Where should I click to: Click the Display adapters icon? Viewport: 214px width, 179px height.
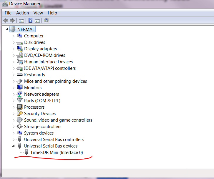(x=20, y=49)
